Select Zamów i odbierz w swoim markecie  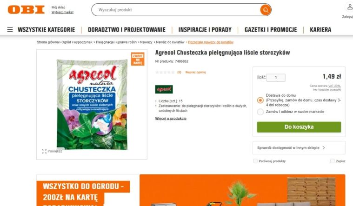[260, 112]
